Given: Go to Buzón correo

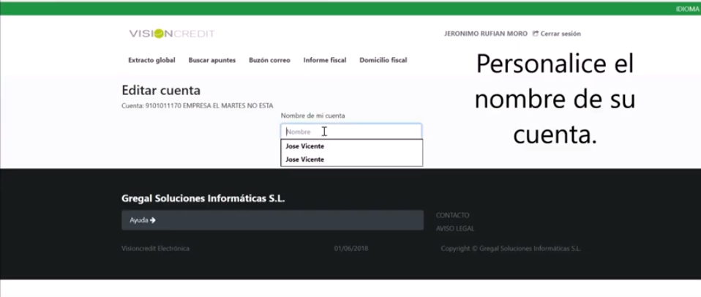Looking at the screenshot, I should [x=269, y=60].
